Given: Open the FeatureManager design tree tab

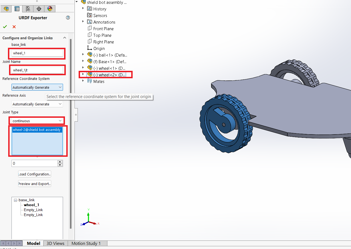Looking at the screenshot, I should (6, 9).
